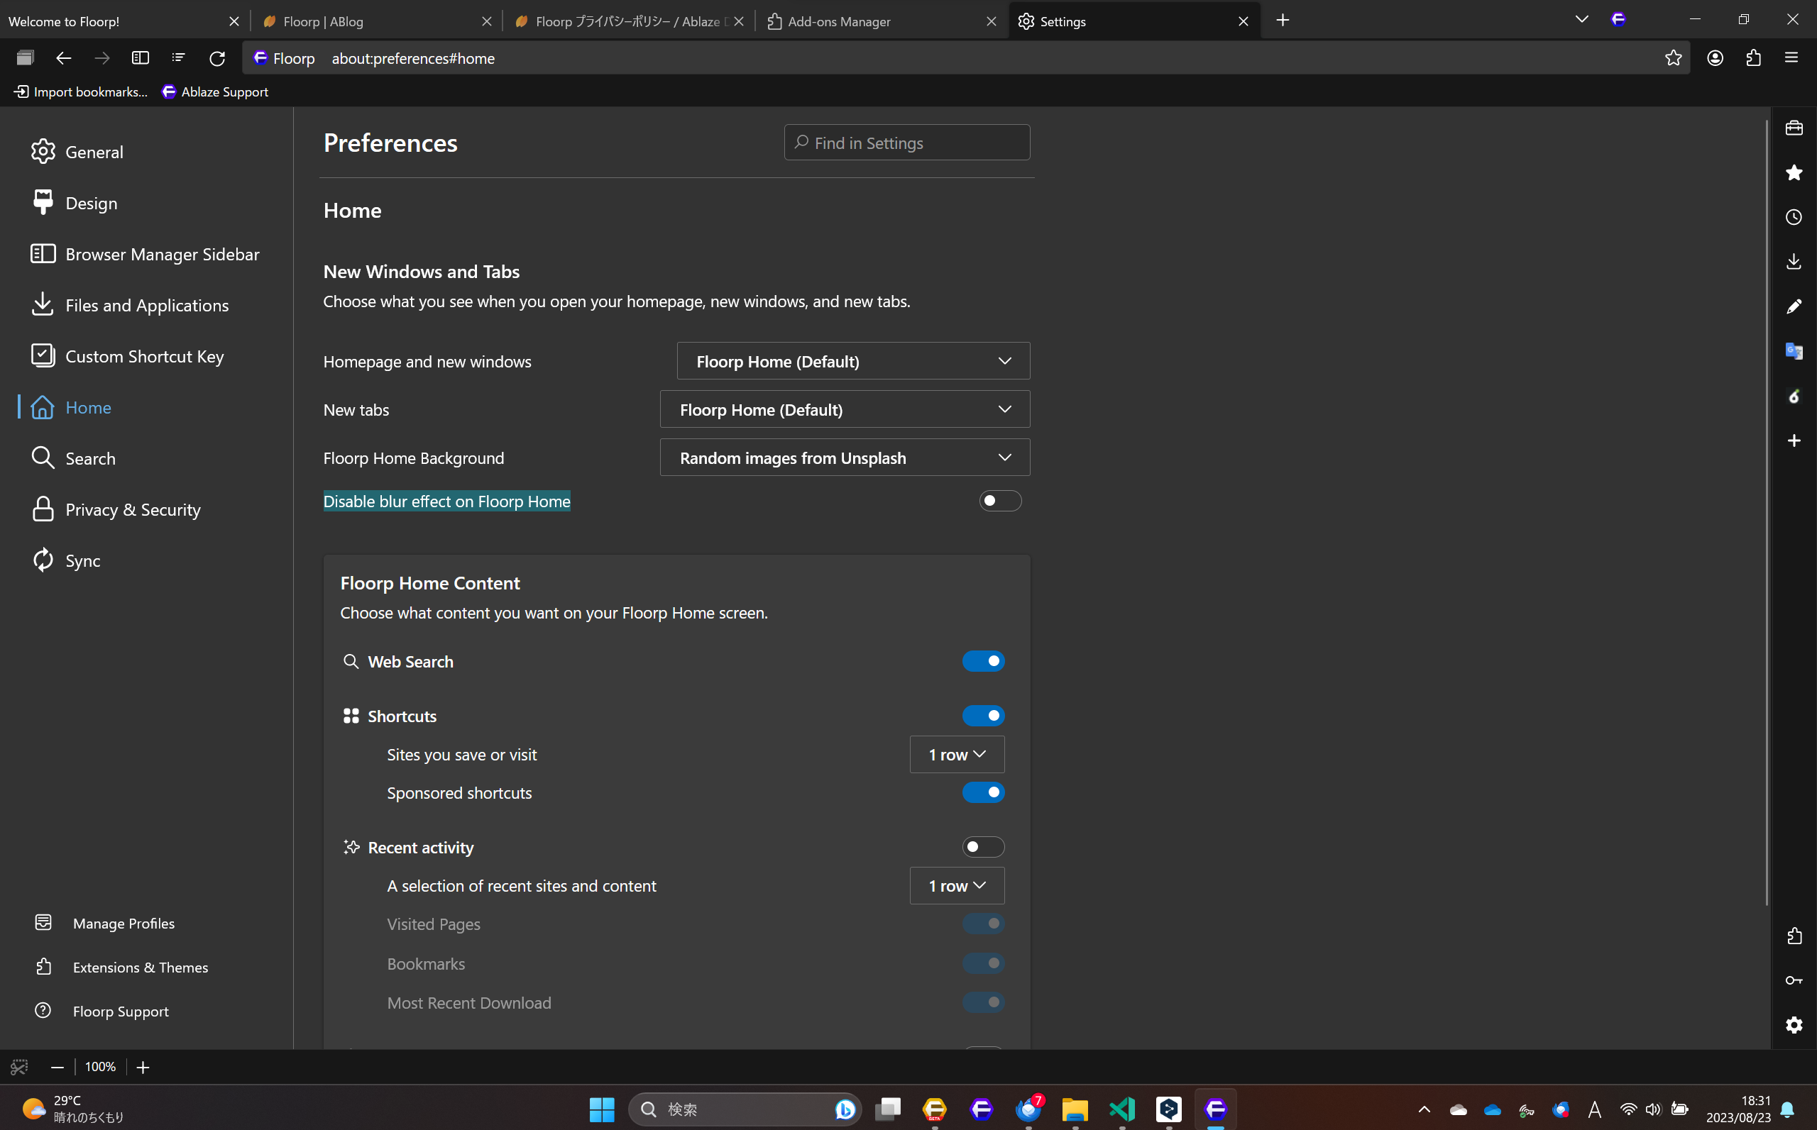Switch to Add-ons Manager tab
The image size is (1817, 1130).
871,21
